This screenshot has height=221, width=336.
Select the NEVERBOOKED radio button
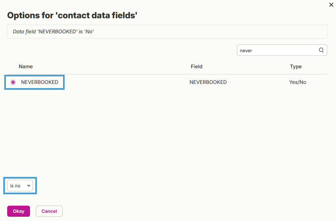(x=13, y=82)
